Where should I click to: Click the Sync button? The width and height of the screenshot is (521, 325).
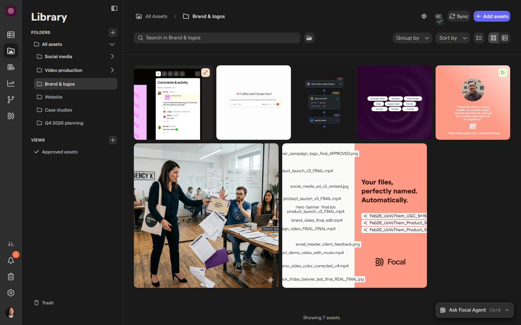click(459, 16)
